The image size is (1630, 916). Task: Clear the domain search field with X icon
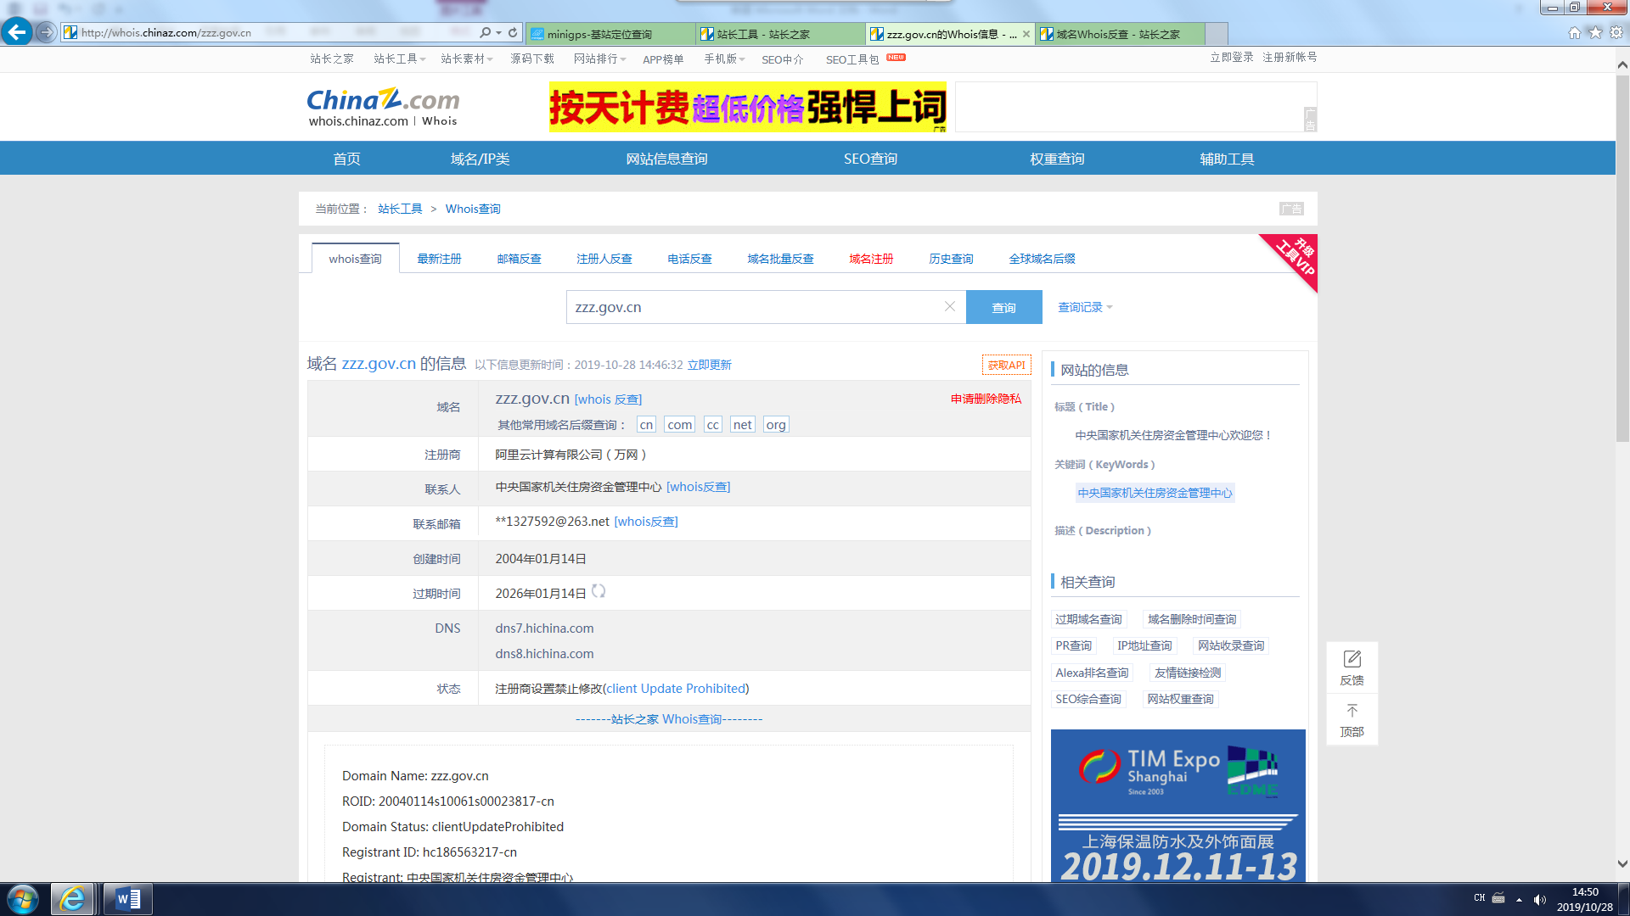point(950,306)
